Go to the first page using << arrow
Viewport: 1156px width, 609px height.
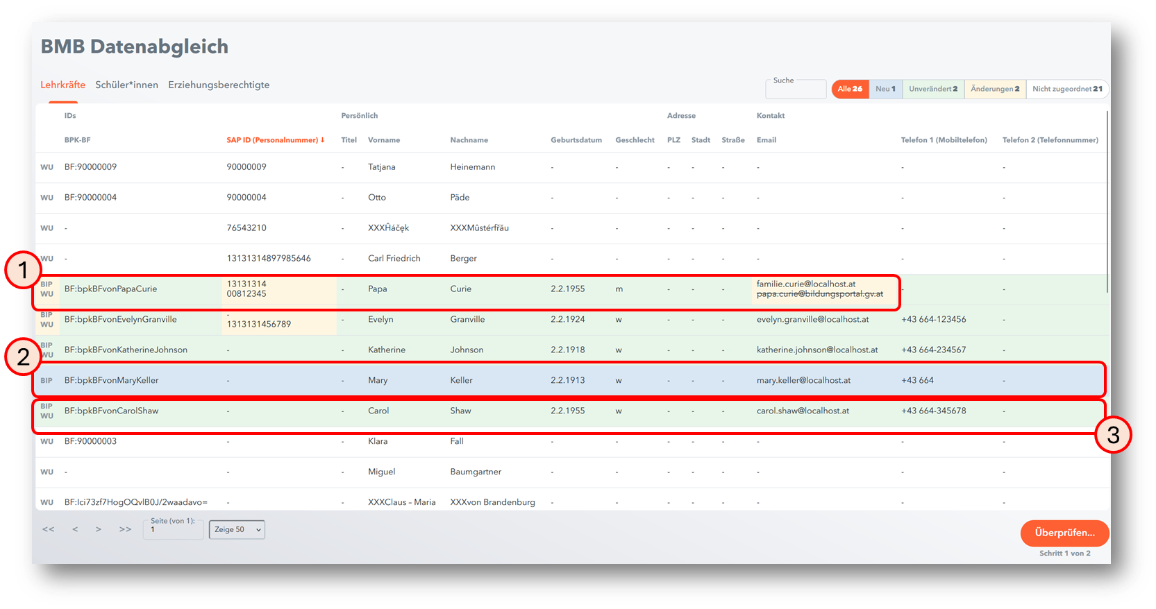48,529
